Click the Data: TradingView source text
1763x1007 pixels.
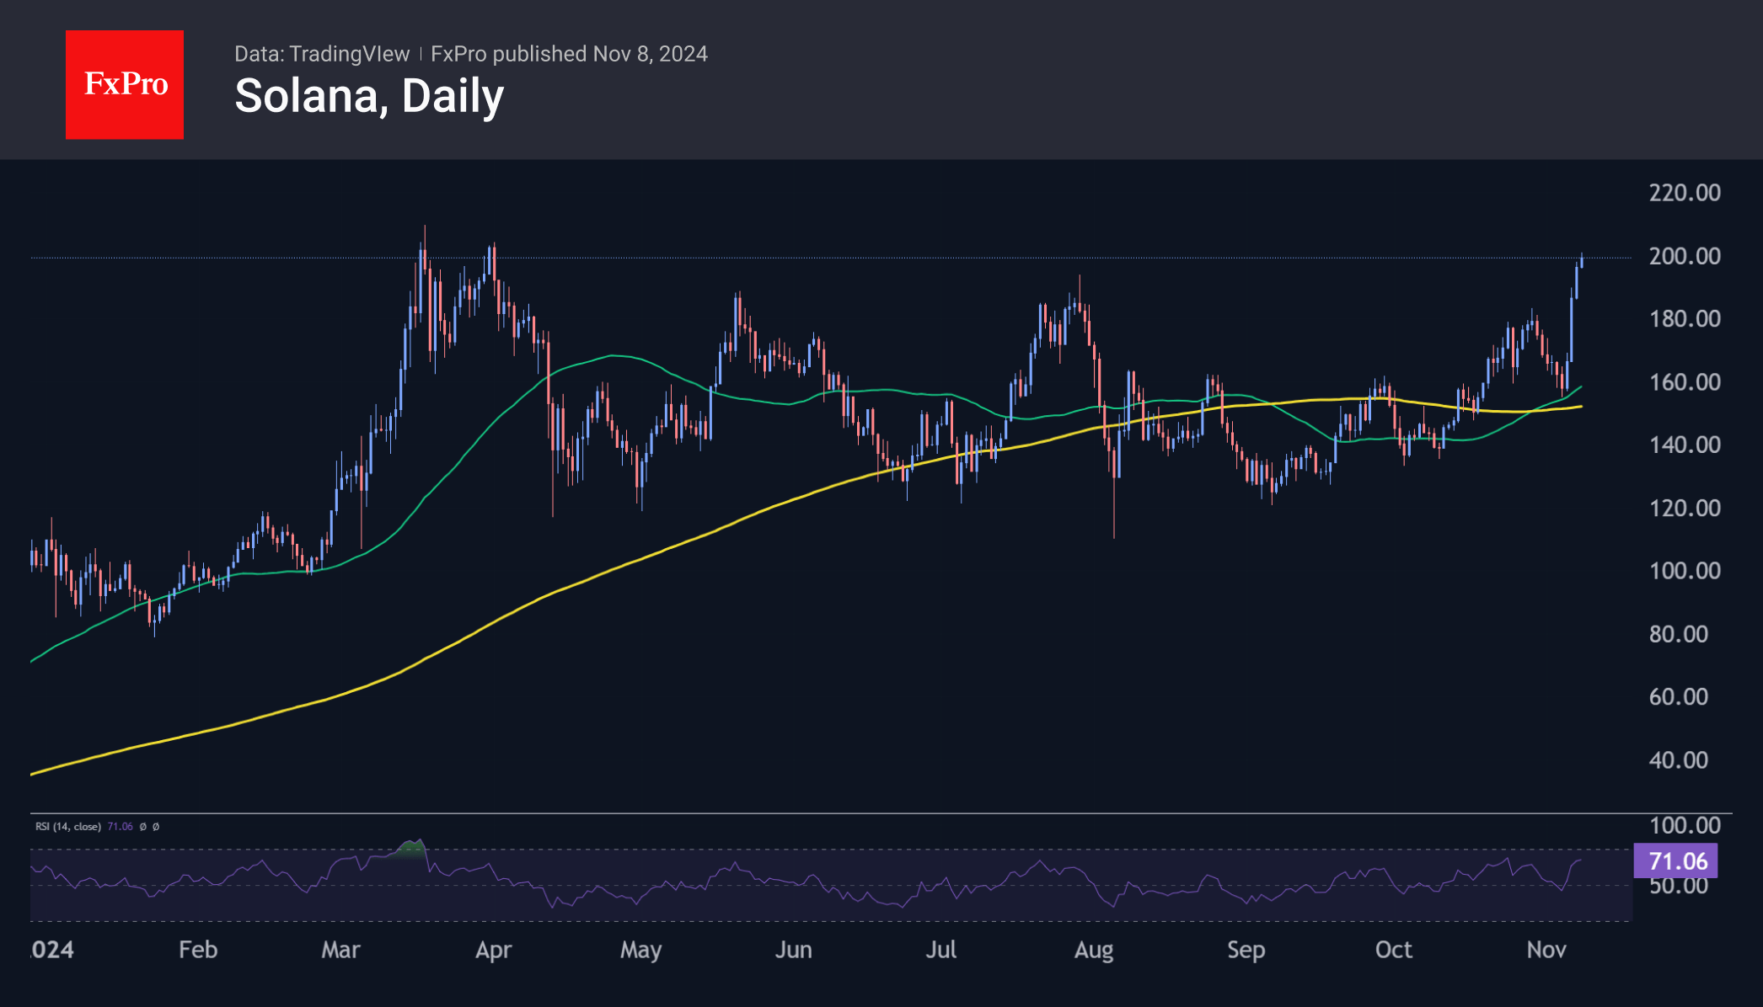(321, 54)
